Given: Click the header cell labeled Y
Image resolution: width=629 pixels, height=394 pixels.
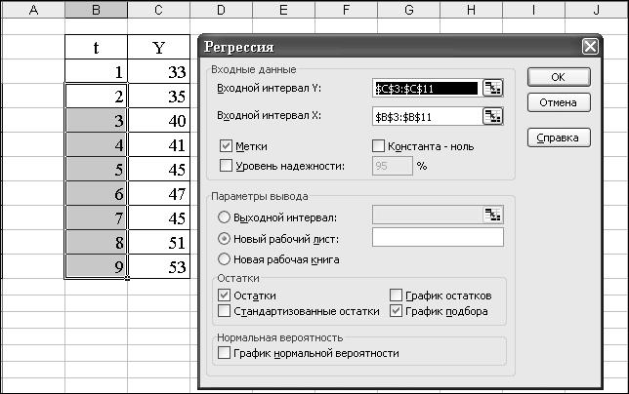Looking at the screenshot, I should pyautogui.click(x=159, y=47).
